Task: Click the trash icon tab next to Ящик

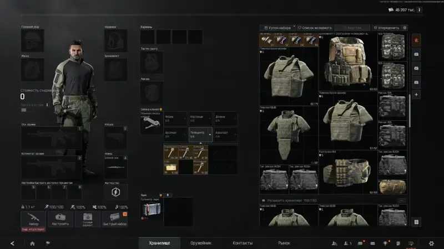Action: [168, 195]
